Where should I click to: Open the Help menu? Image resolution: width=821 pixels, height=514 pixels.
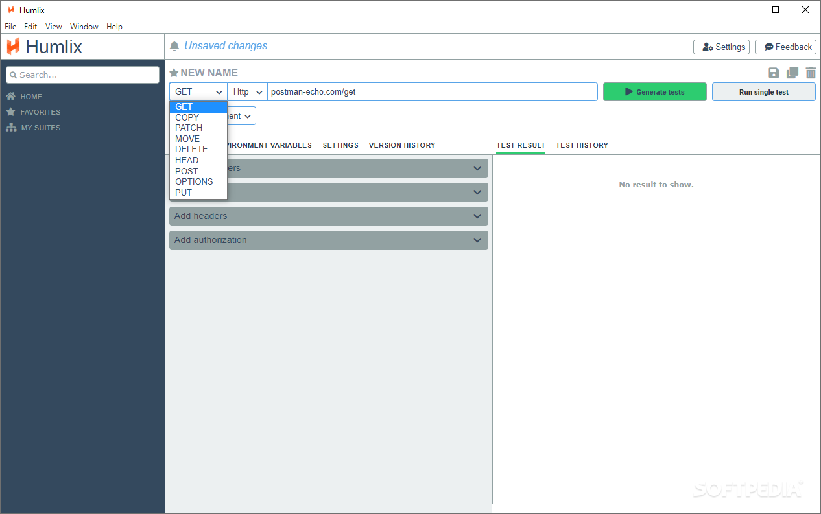coord(114,27)
